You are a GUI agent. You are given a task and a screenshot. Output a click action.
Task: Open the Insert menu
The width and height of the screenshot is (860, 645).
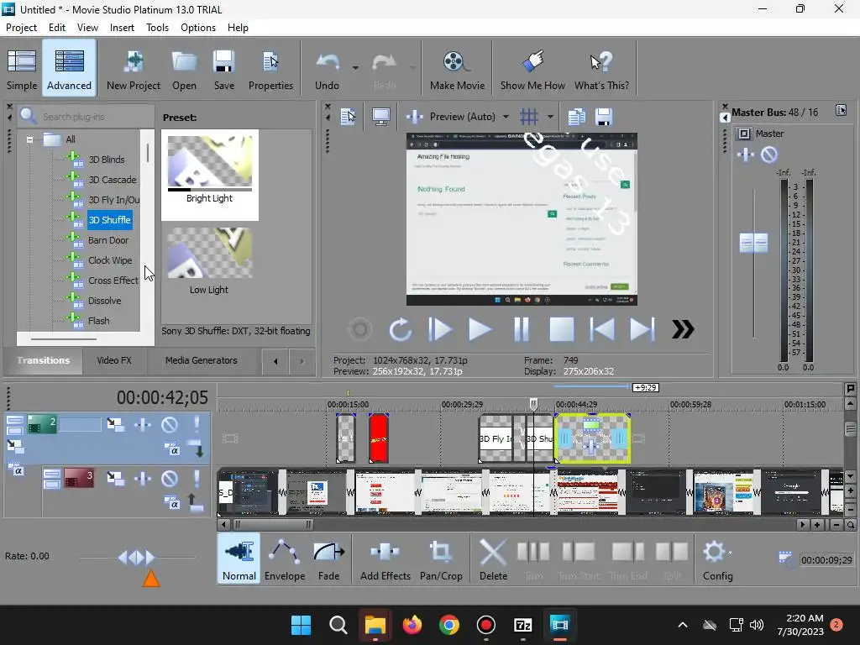point(122,28)
